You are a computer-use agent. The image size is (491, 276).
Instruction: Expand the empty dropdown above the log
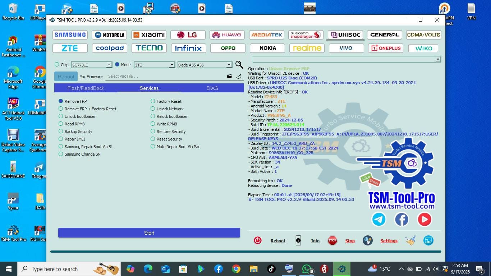(437, 59)
